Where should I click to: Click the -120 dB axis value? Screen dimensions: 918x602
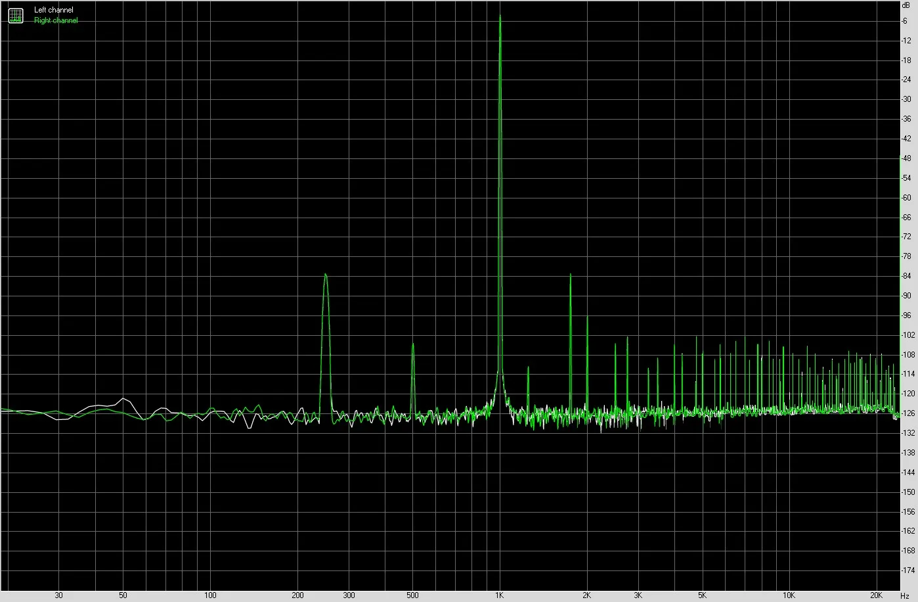[x=908, y=394]
